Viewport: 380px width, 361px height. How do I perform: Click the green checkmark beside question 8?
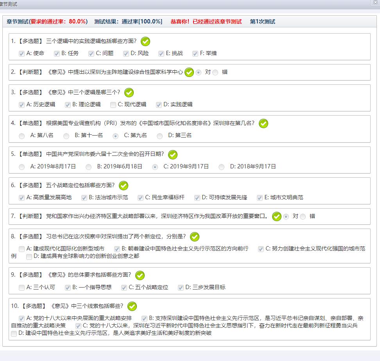(194, 237)
